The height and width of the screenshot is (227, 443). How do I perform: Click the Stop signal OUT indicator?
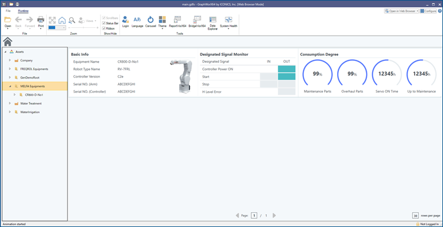tap(286, 84)
